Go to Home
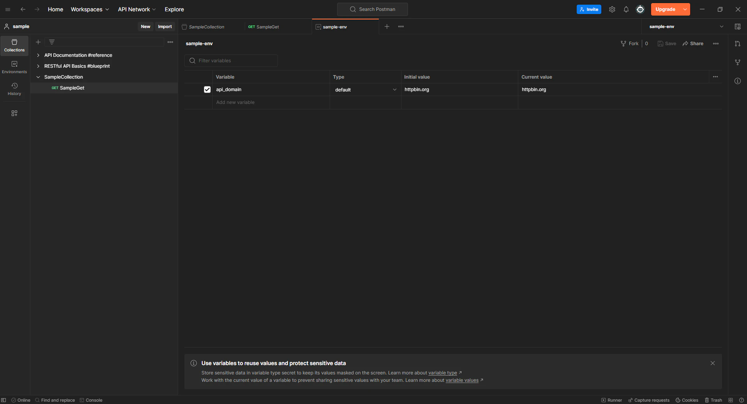 [55, 9]
